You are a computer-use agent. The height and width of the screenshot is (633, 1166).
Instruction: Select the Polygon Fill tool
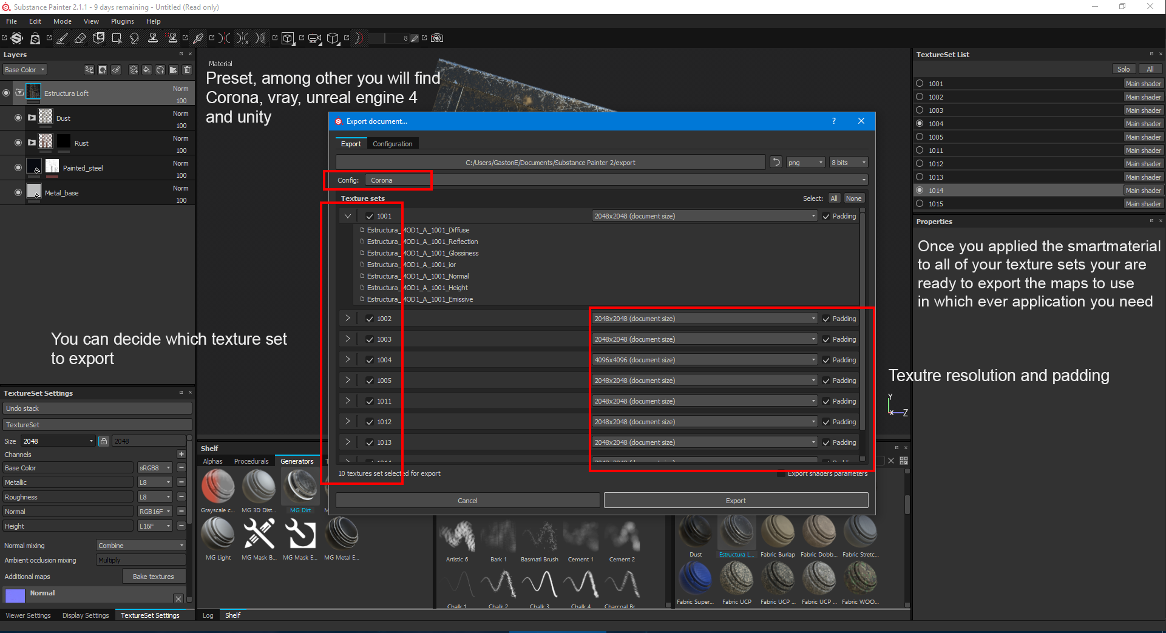coord(117,38)
